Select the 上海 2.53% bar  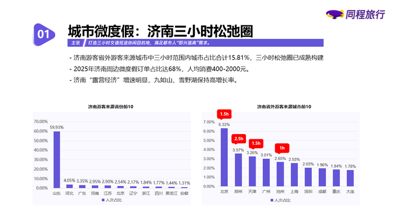pos(294,175)
